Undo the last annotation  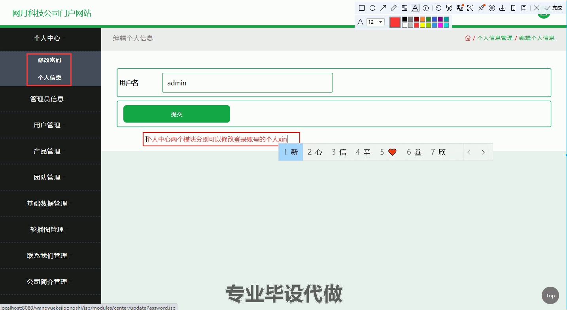point(438,8)
